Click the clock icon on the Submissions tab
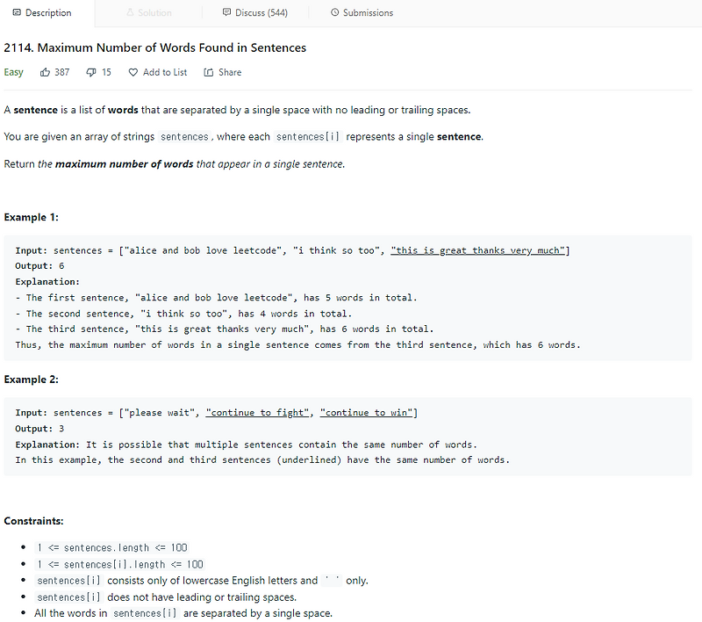This screenshot has width=702, height=622. point(333,12)
